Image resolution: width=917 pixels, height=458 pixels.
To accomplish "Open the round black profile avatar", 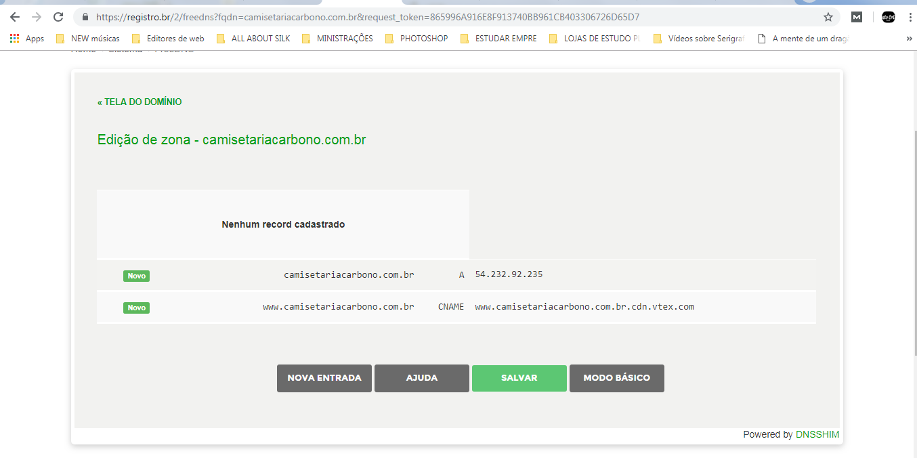I will 888,17.
